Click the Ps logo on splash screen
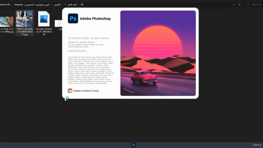The height and width of the screenshot is (148, 263). tap(73, 18)
